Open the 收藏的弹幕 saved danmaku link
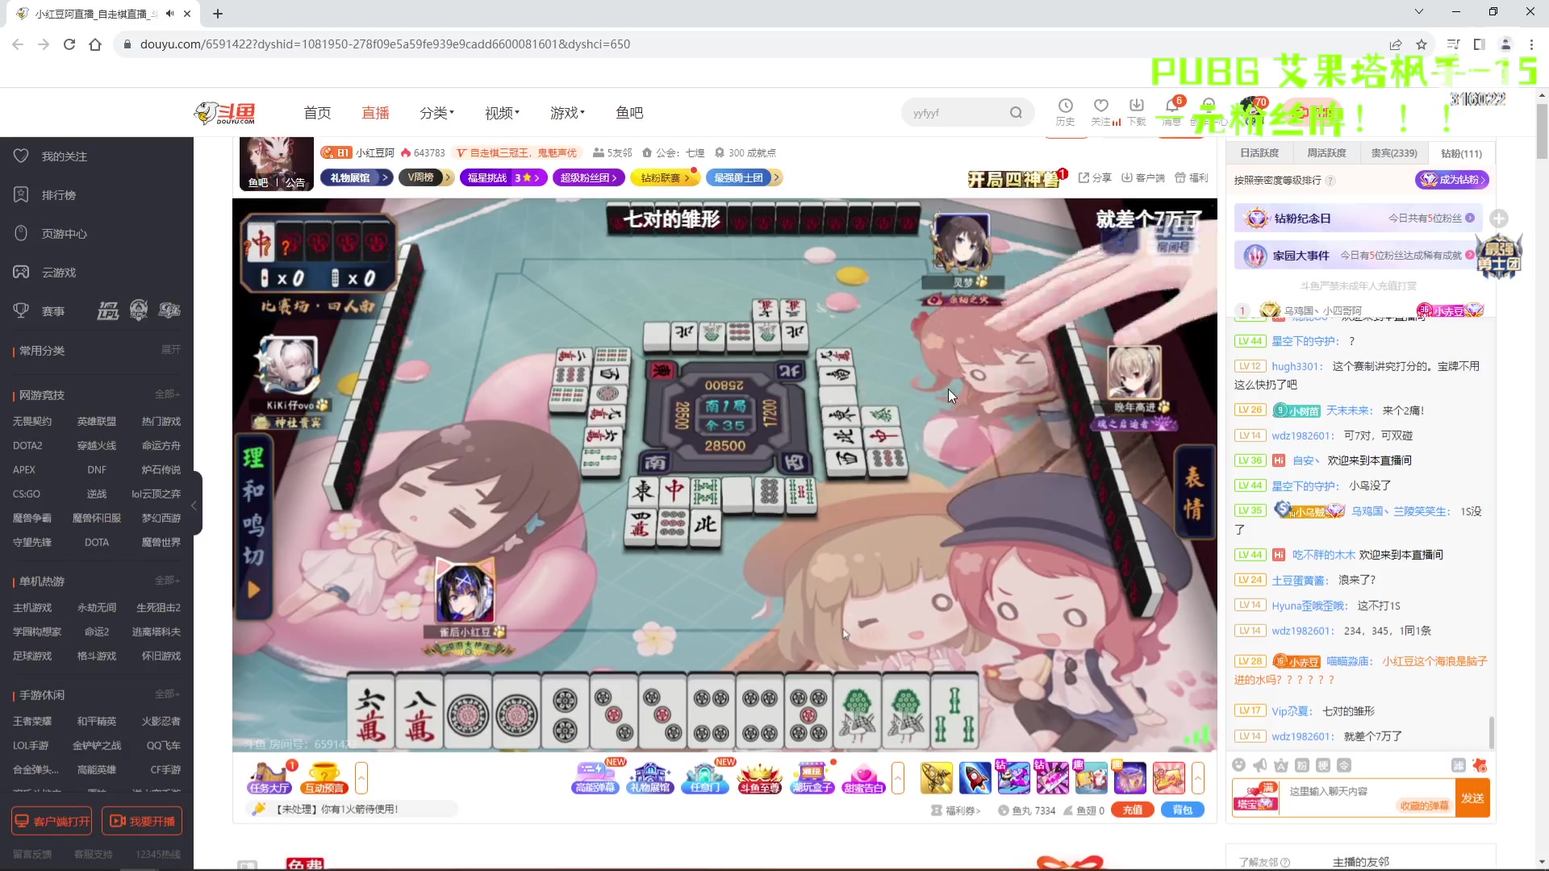1549x871 pixels. point(1425,806)
